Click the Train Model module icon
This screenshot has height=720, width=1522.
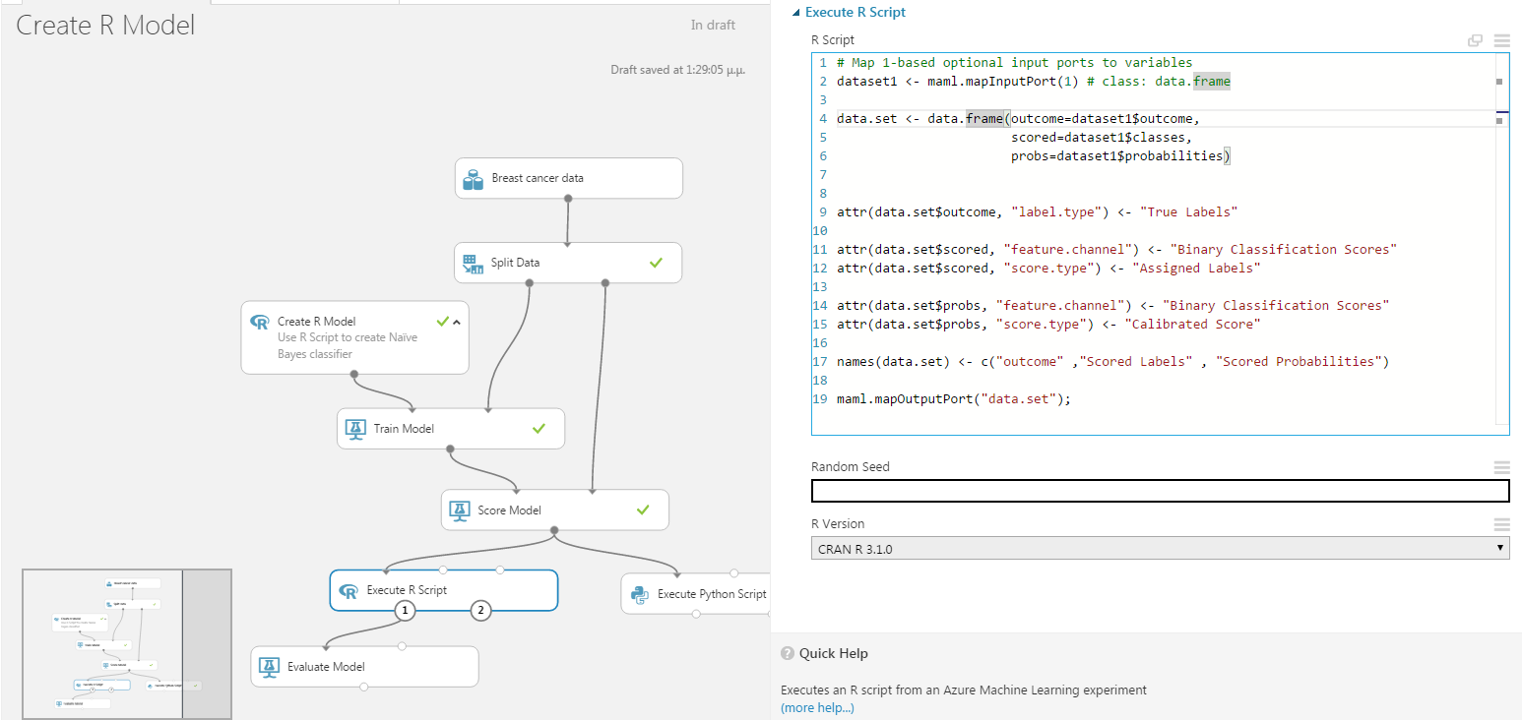[355, 429]
